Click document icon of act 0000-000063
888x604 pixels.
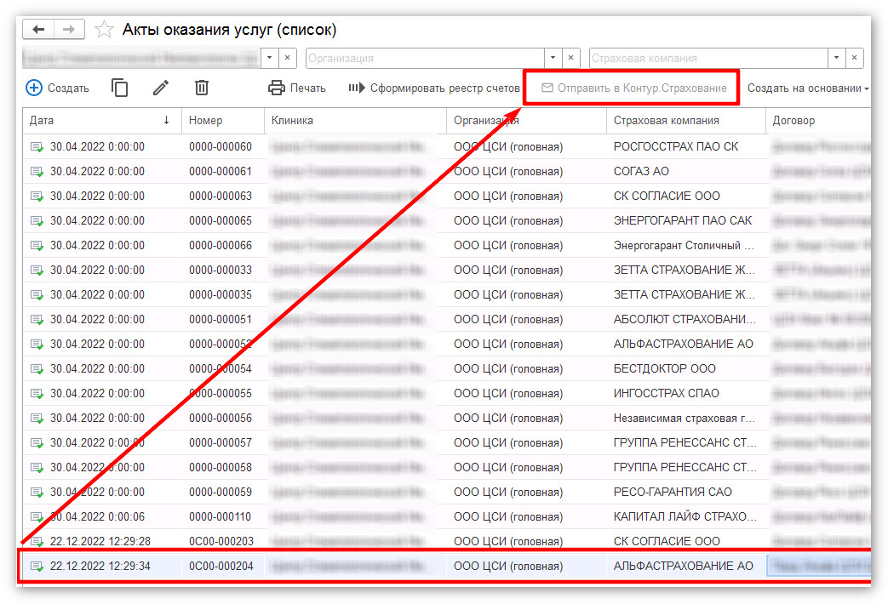tap(37, 197)
